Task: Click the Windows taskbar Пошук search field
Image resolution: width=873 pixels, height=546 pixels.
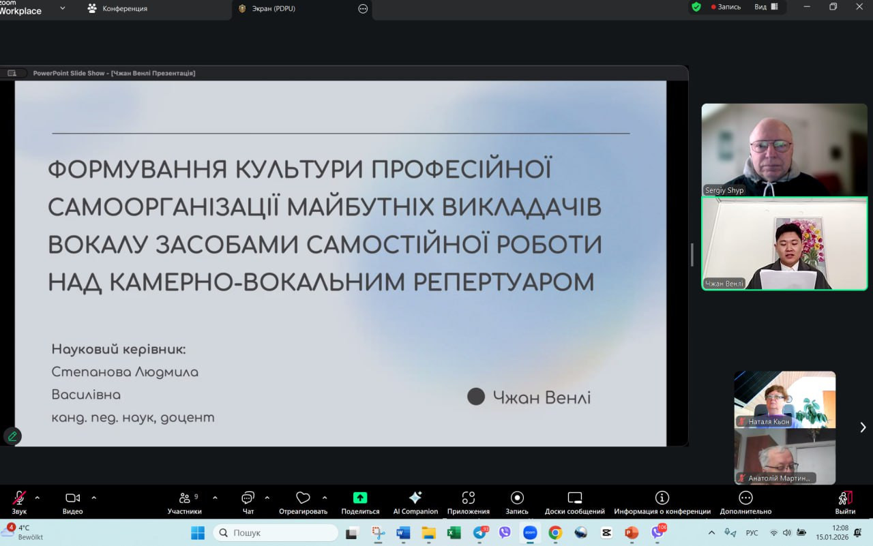Action: click(x=276, y=532)
